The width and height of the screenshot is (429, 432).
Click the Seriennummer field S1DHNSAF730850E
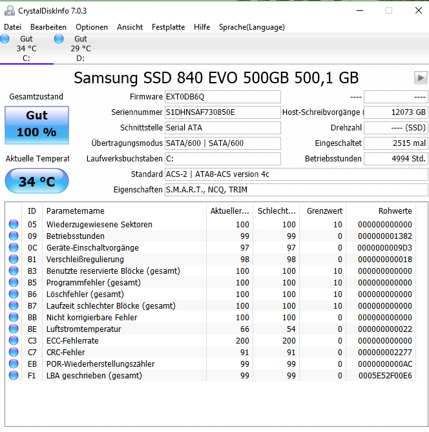pyautogui.click(x=223, y=112)
